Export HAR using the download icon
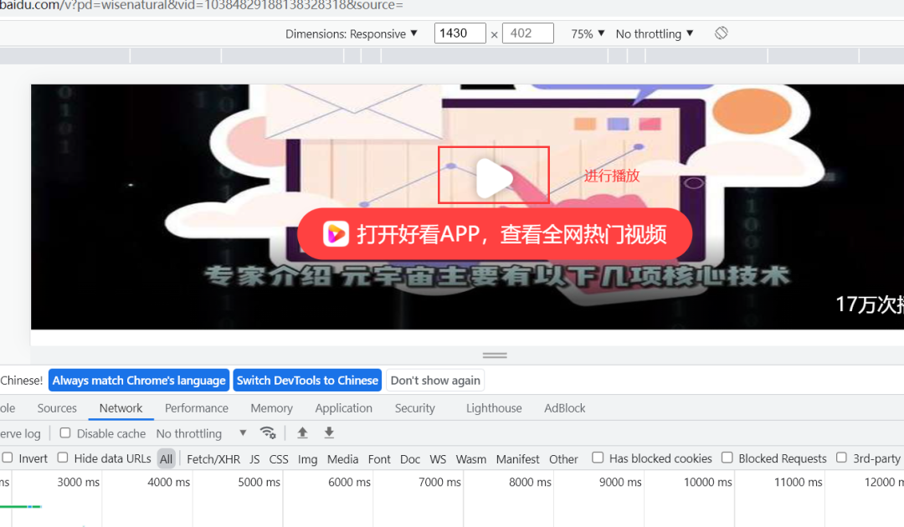904x527 pixels. tap(328, 433)
